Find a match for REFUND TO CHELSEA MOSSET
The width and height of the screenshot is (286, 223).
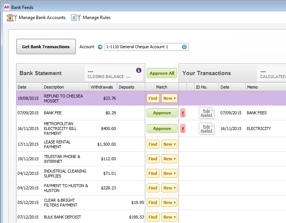point(153,98)
